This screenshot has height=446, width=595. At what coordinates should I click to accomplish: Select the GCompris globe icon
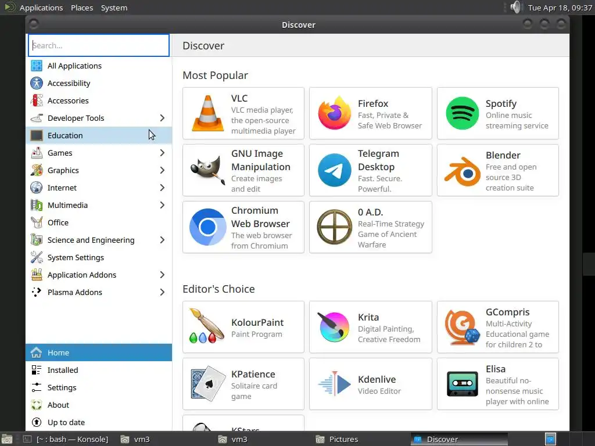click(462, 327)
